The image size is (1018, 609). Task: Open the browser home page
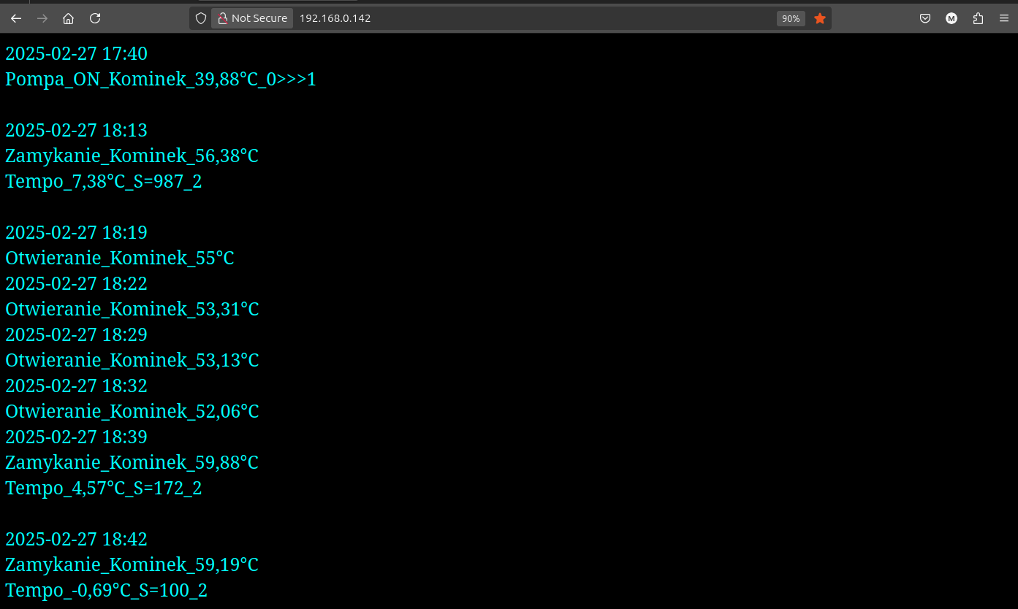[69, 18]
